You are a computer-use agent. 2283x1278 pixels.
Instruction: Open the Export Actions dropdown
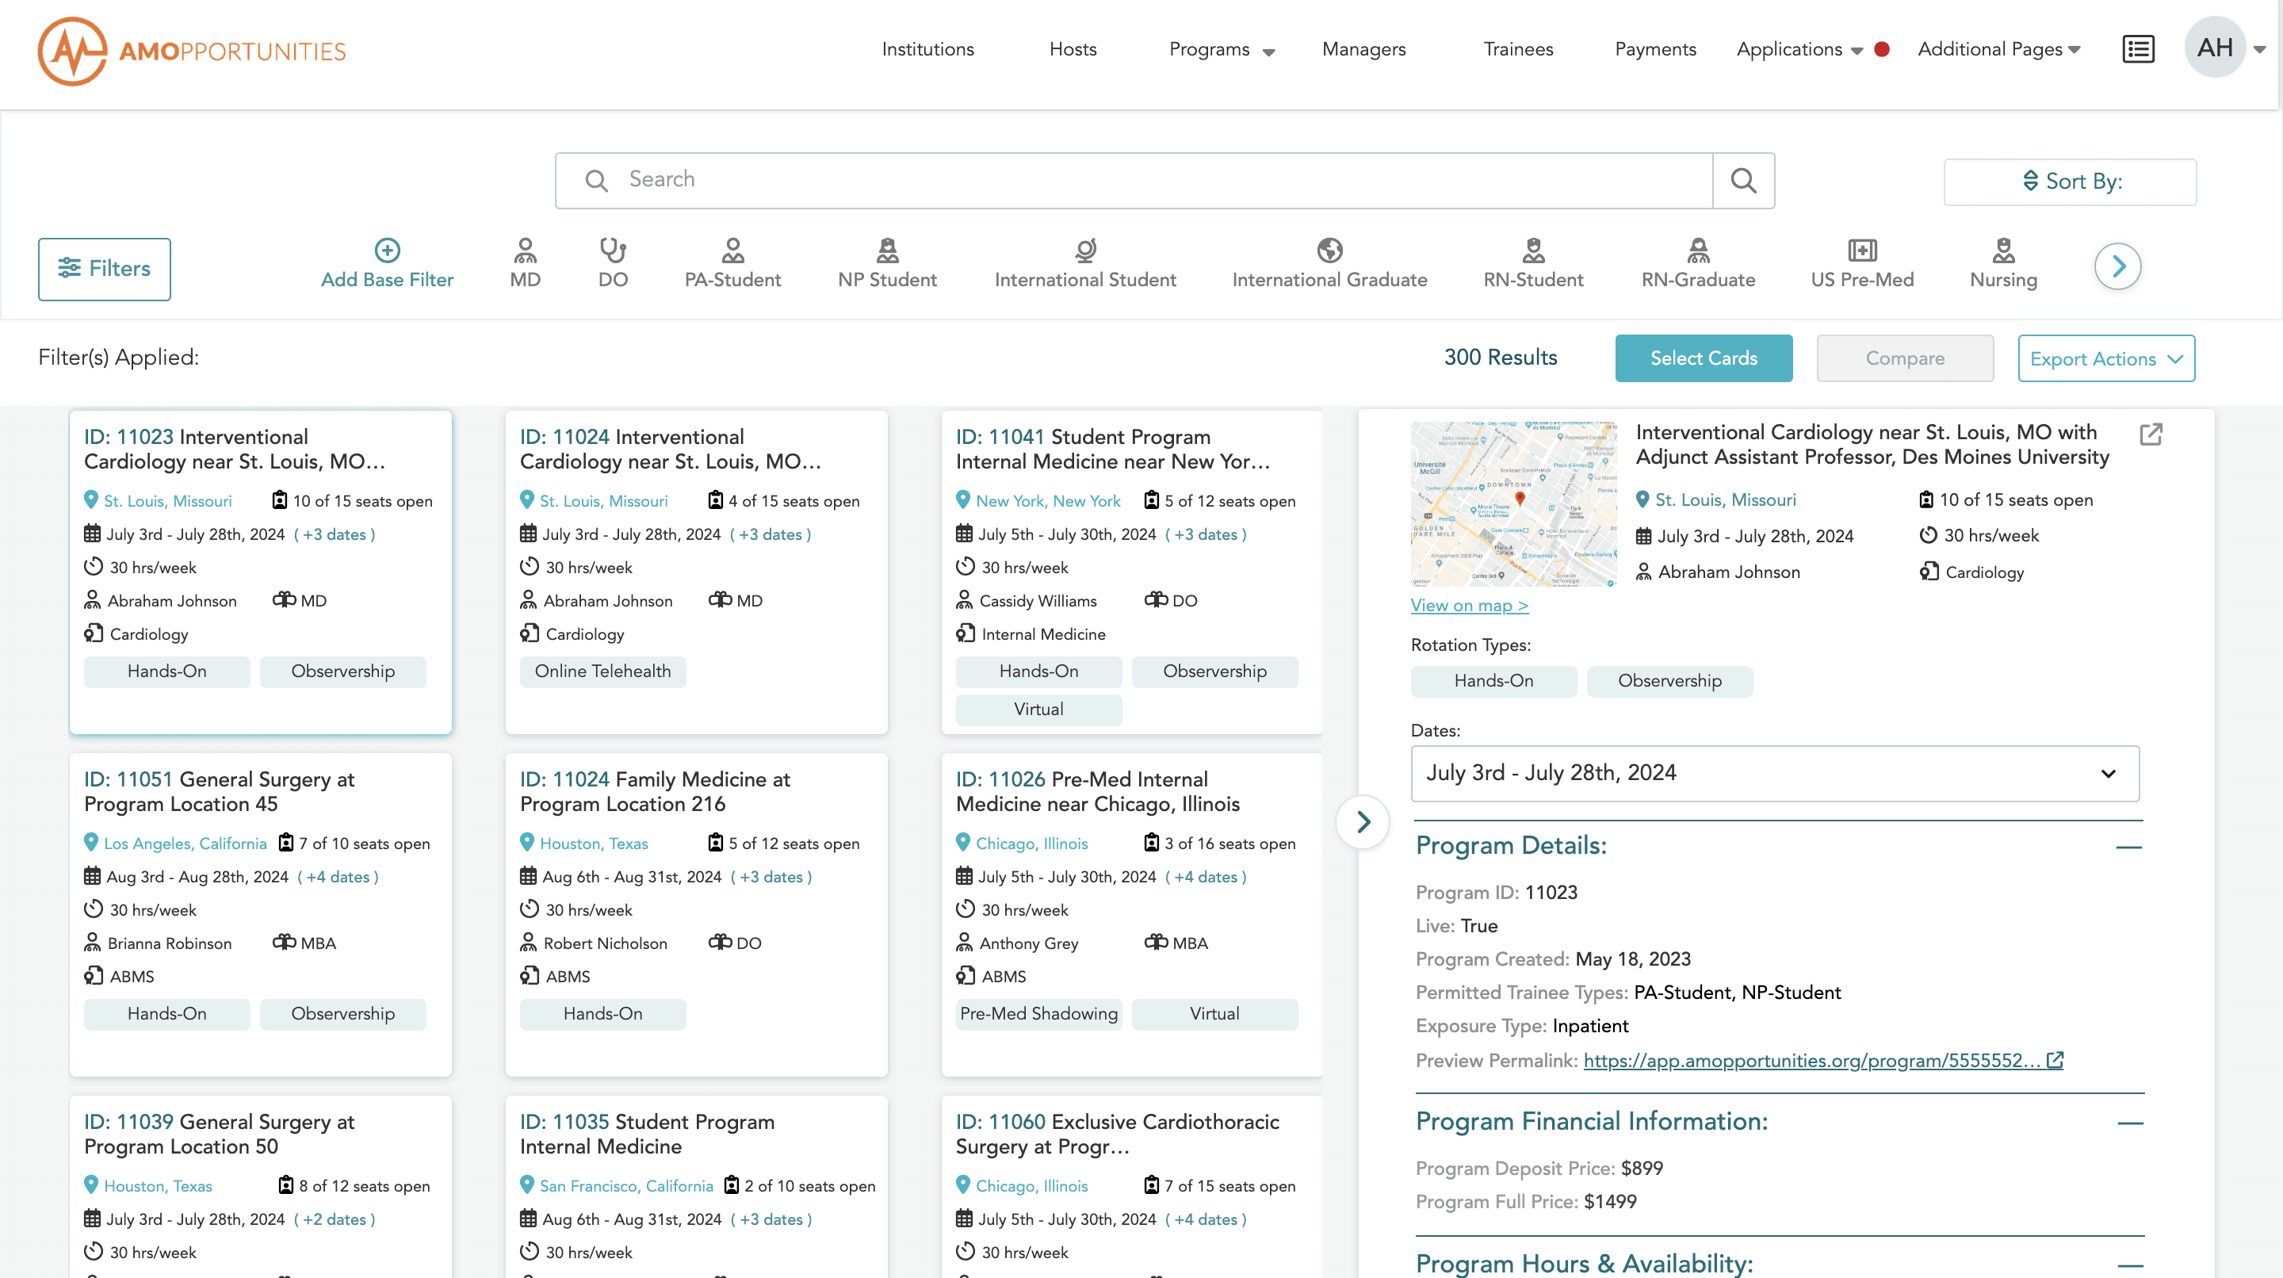2105,358
